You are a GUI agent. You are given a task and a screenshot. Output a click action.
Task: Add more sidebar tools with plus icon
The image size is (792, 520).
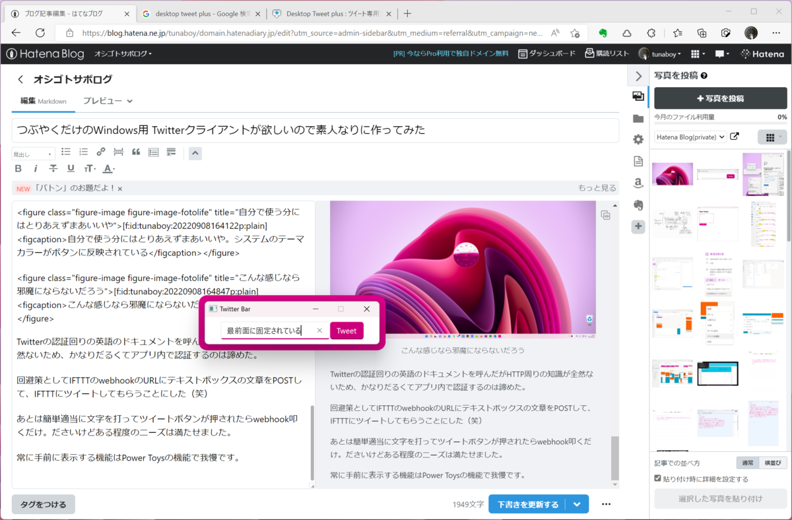[638, 226]
